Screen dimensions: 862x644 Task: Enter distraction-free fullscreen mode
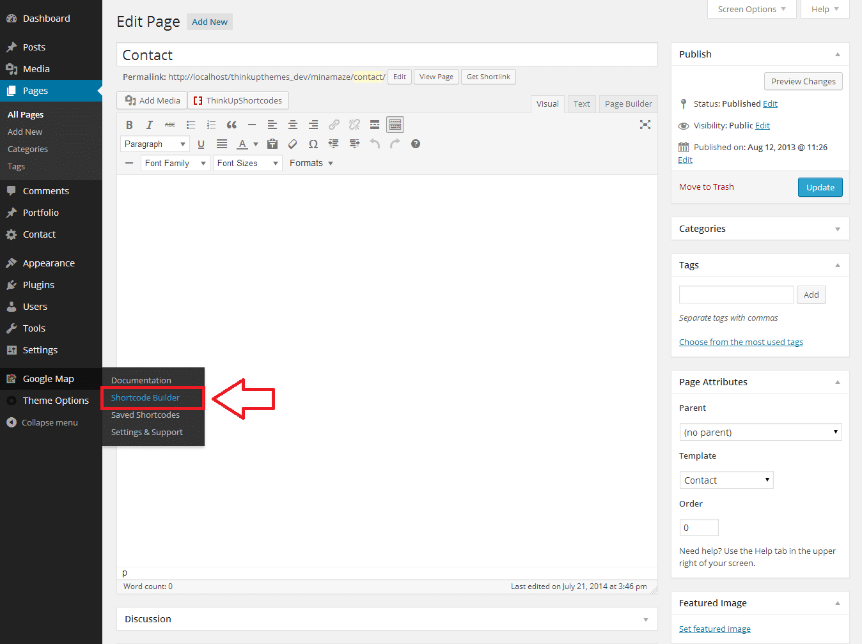click(x=645, y=125)
